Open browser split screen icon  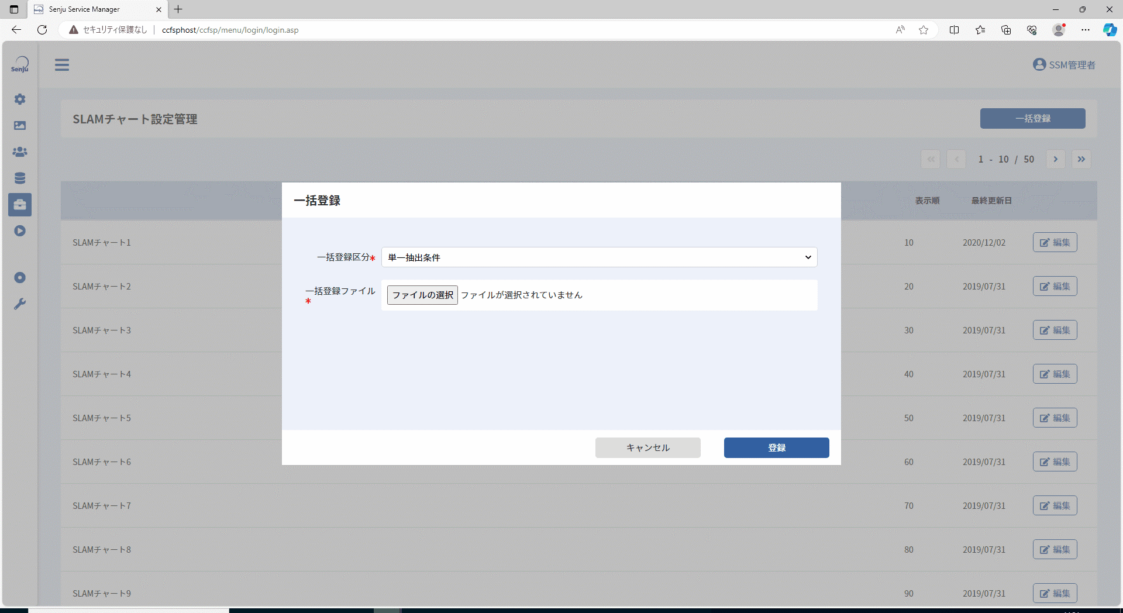pyautogui.click(x=954, y=30)
